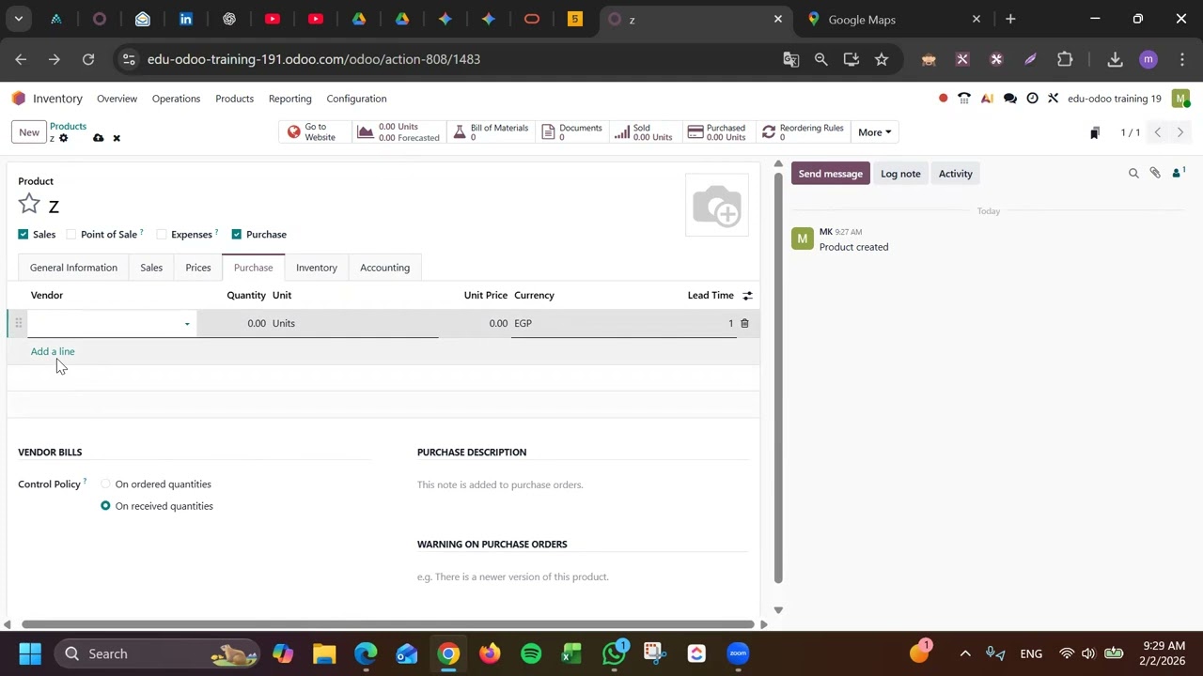Open Reordering Rules stat button

click(803, 132)
